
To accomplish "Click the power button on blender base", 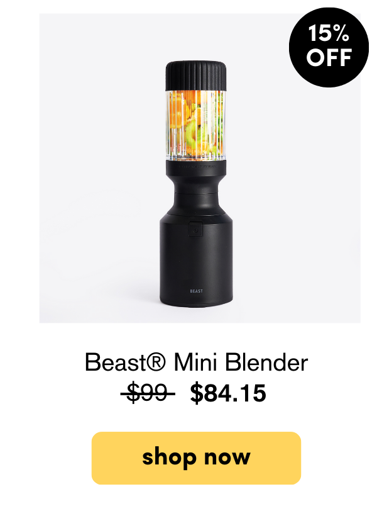I will 195,230.
